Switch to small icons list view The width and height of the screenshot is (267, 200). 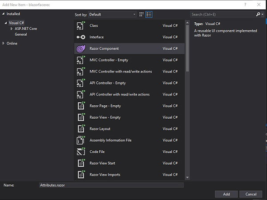tap(149, 15)
